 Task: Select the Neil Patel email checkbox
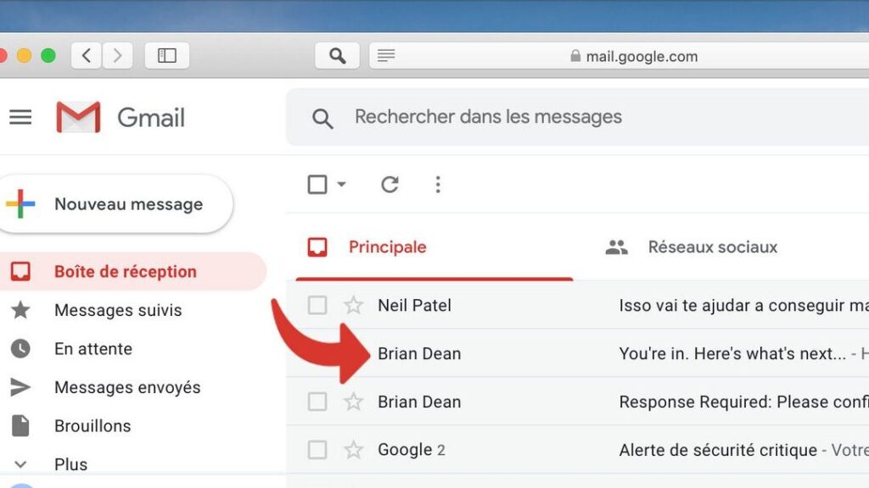point(317,305)
